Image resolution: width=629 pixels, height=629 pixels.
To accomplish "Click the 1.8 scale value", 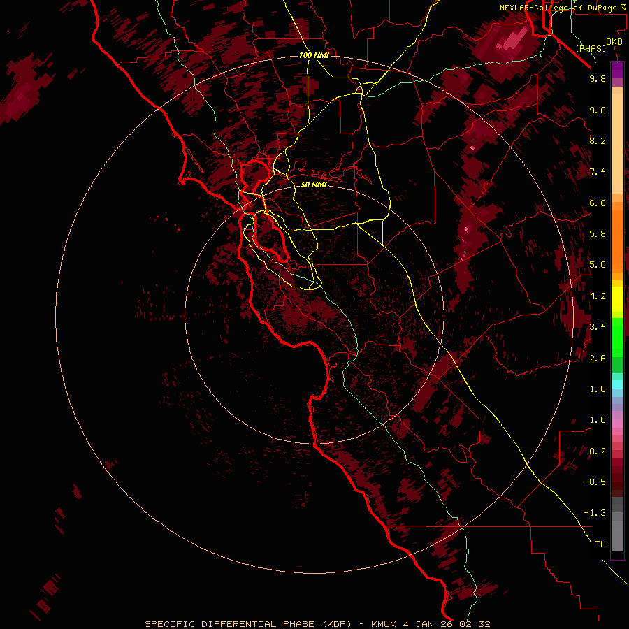I will [x=598, y=389].
